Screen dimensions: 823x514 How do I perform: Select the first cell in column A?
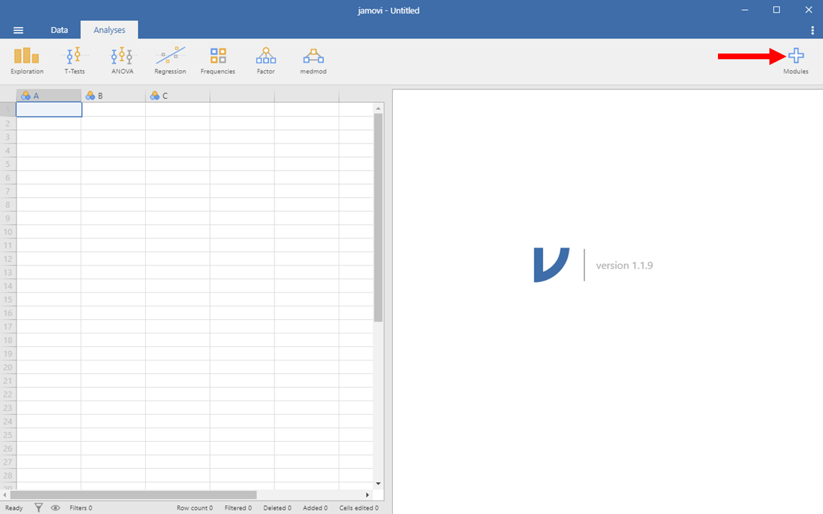coord(49,109)
